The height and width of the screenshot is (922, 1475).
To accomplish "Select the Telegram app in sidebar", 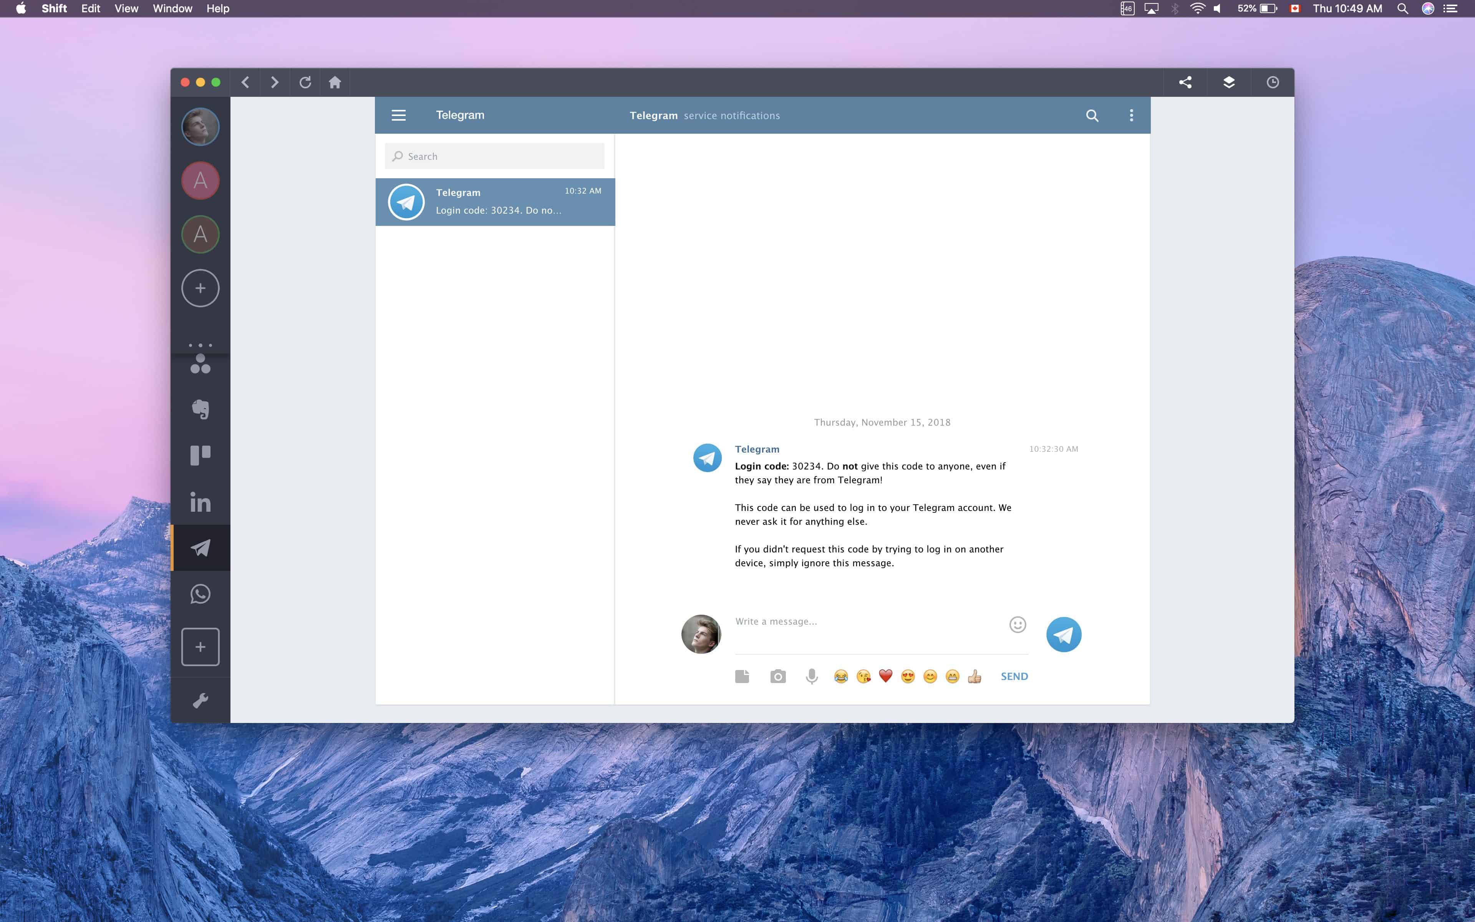I will tap(201, 547).
